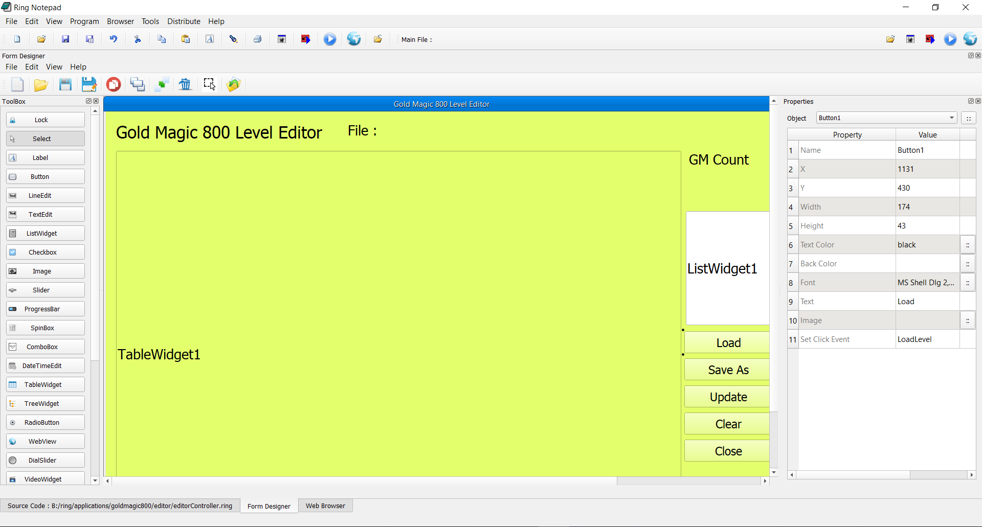The image size is (982, 527).
Task: Click the Save As icon in main toolbar
Action: tap(90, 39)
